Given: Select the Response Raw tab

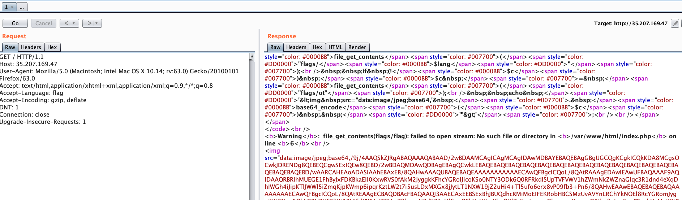Looking at the screenshot, I should coord(275,47).
